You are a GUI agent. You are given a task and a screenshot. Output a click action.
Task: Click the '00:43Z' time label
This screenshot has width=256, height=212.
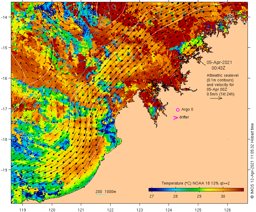(219, 68)
